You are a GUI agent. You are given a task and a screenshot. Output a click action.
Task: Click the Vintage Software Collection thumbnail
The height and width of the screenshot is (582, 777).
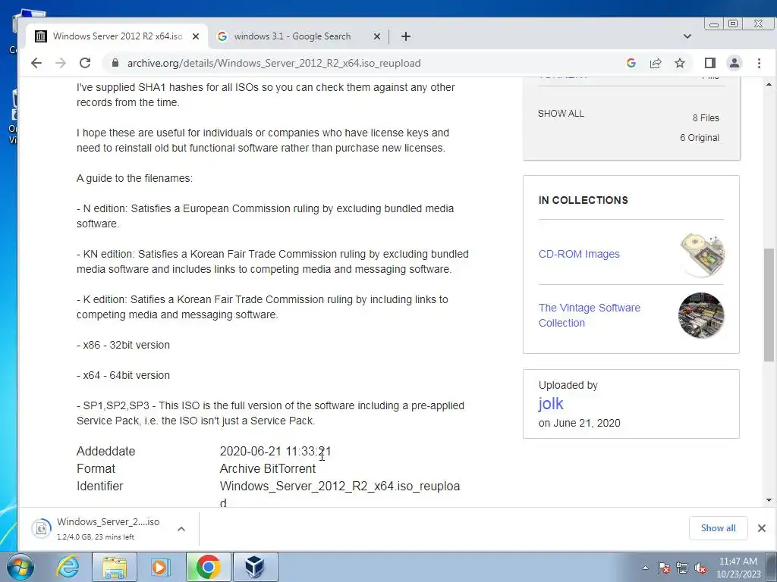click(700, 315)
